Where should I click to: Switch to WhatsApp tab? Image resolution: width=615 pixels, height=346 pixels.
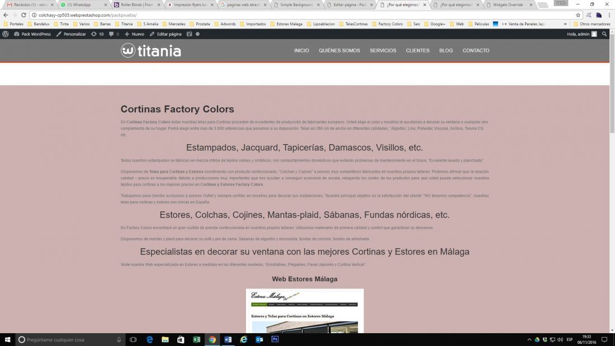pyautogui.click(x=83, y=4)
